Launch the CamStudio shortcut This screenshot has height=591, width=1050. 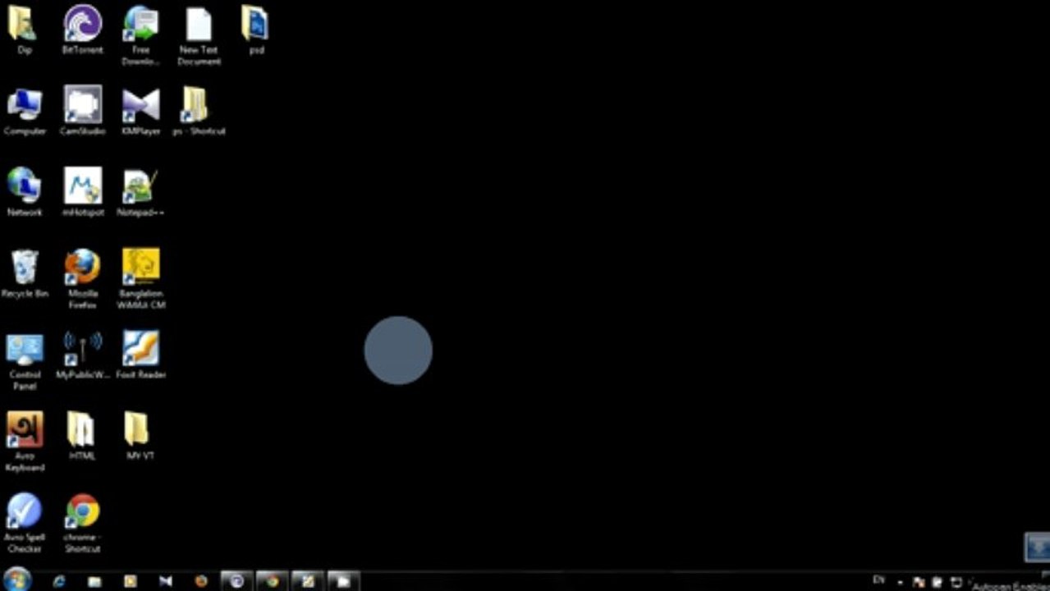coord(82,112)
